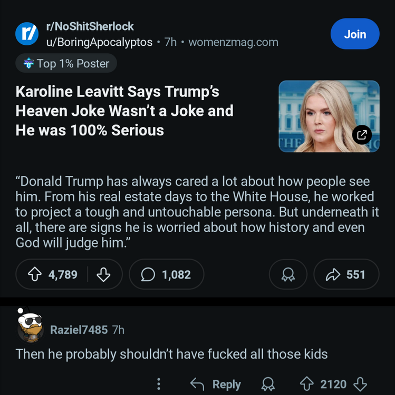Join the r/NoShitSherlock community
This screenshot has width=395, height=395.
(x=354, y=34)
